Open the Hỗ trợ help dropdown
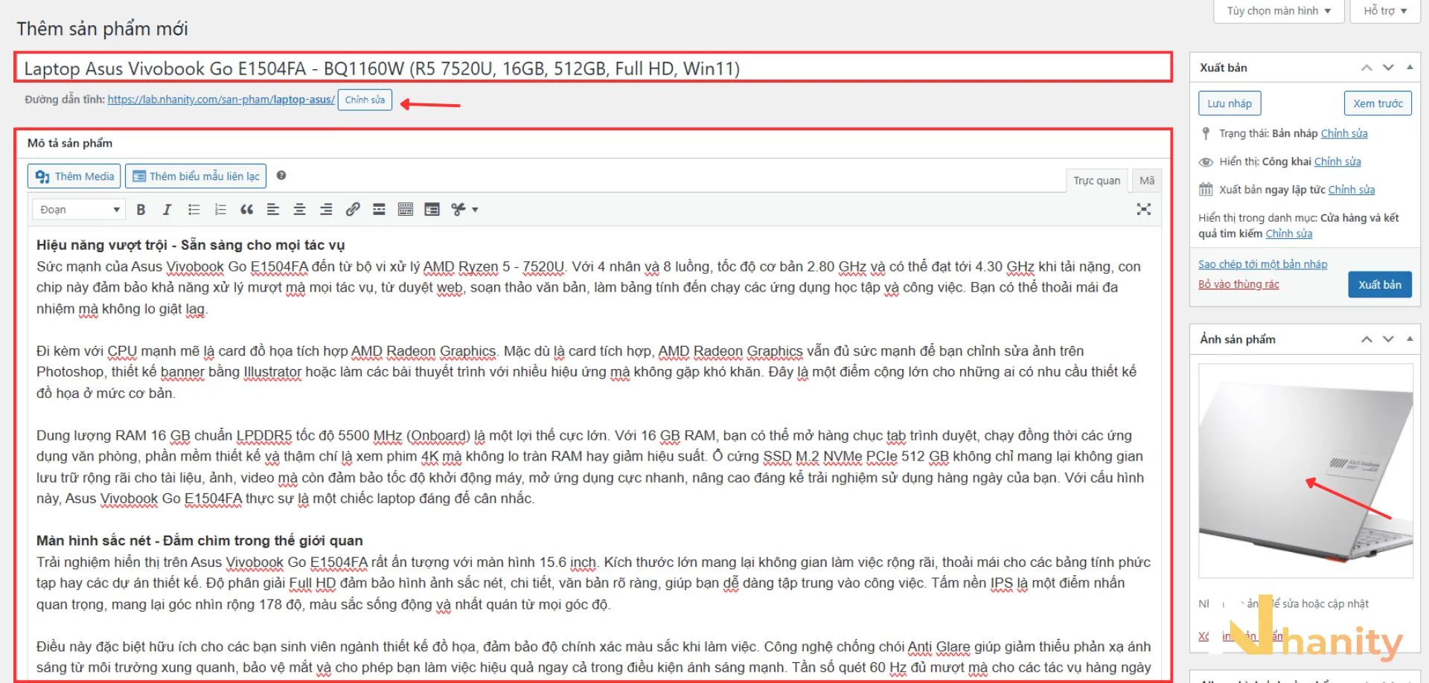This screenshot has width=1429, height=683. click(x=1385, y=11)
